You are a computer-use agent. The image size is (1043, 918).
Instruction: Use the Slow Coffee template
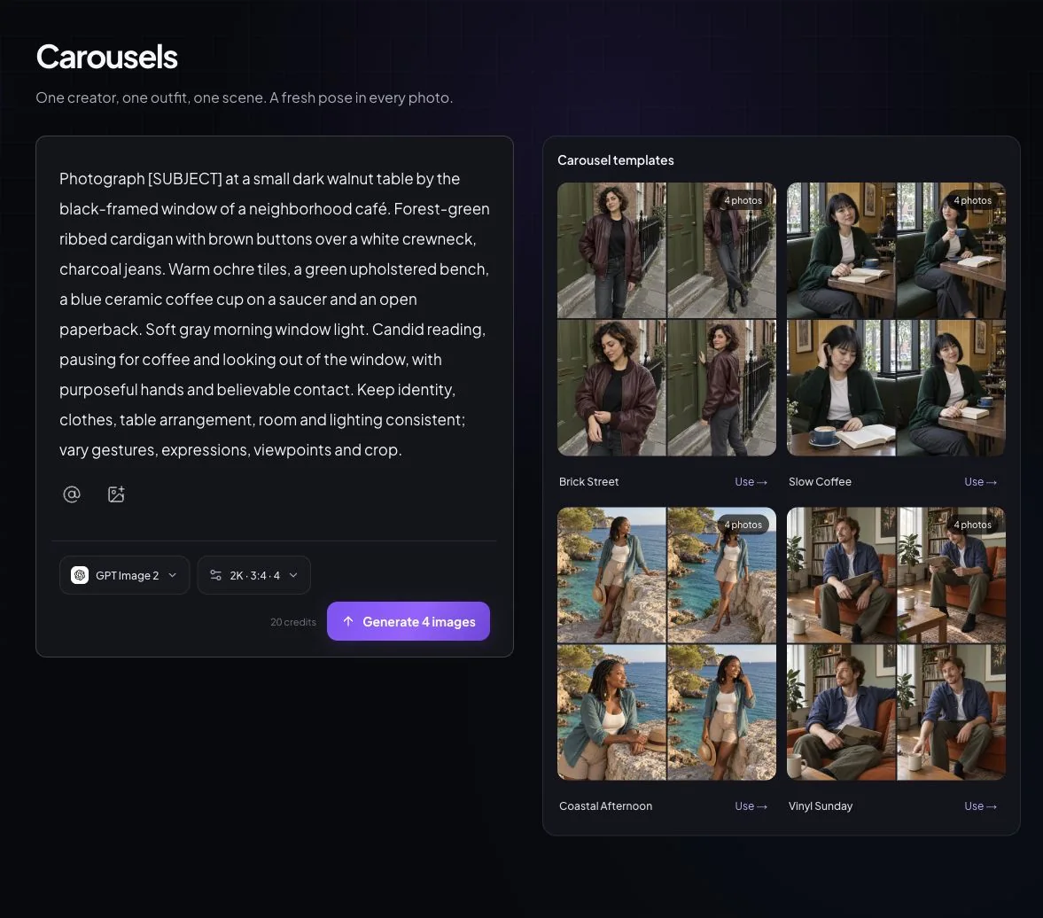pyautogui.click(x=980, y=482)
